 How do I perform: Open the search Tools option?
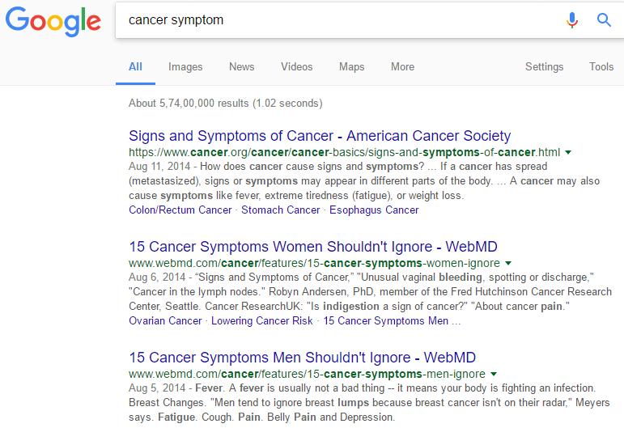point(601,67)
